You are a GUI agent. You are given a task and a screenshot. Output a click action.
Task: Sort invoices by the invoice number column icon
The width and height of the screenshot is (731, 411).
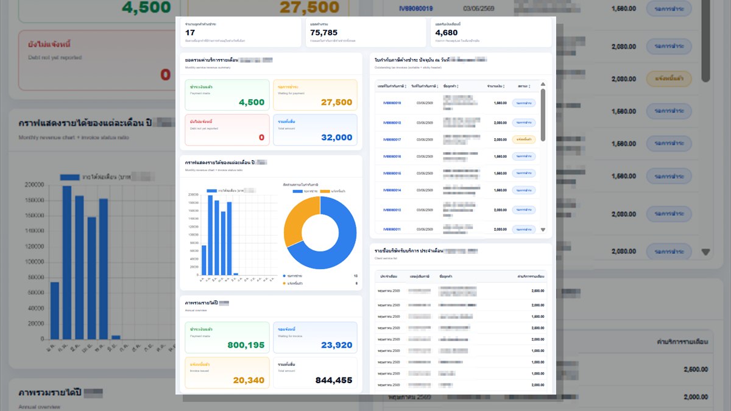[406, 86]
